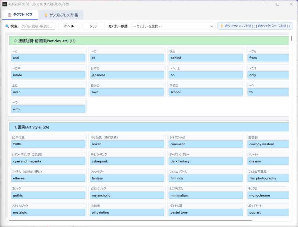Select the 'school' tag
Screen dimensions: 298x227
tap(206, 92)
